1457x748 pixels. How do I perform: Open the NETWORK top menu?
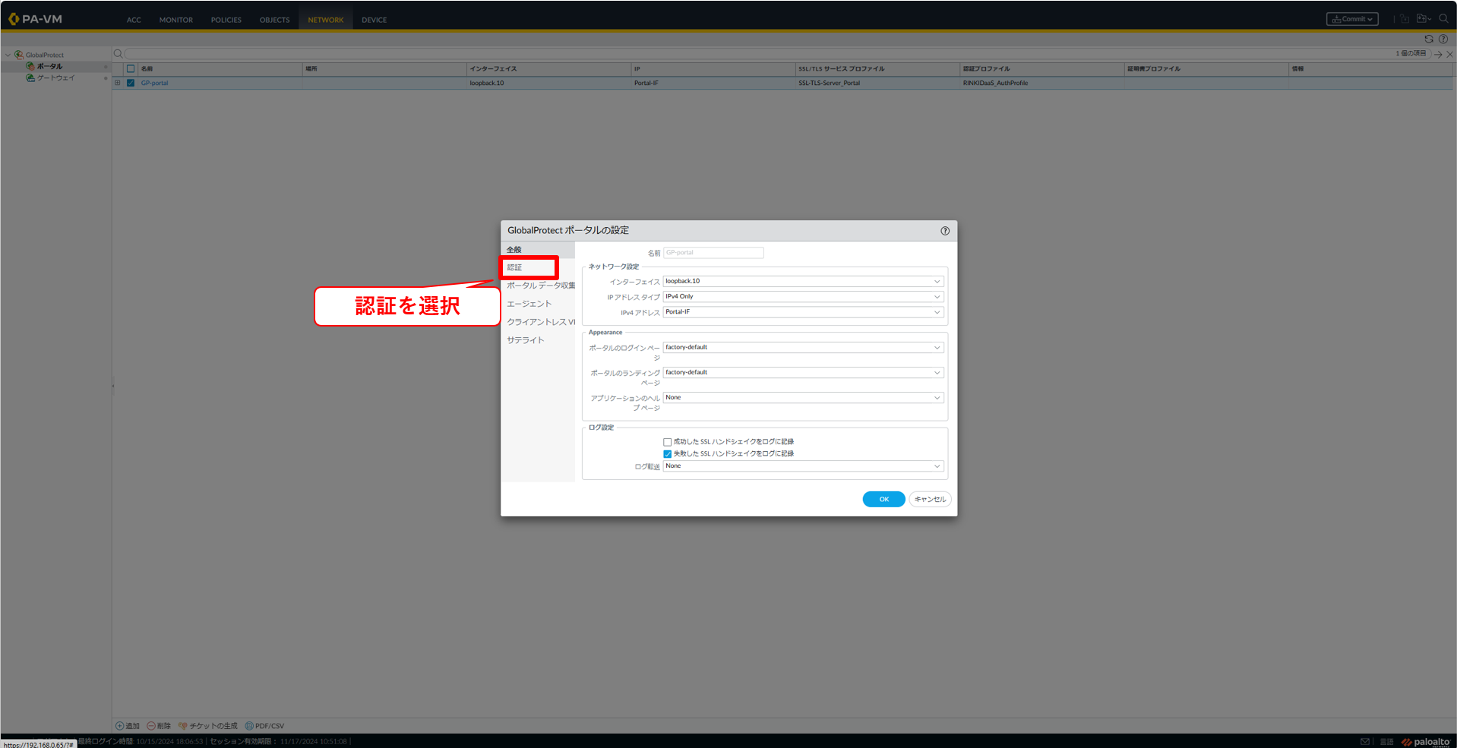click(326, 20)
